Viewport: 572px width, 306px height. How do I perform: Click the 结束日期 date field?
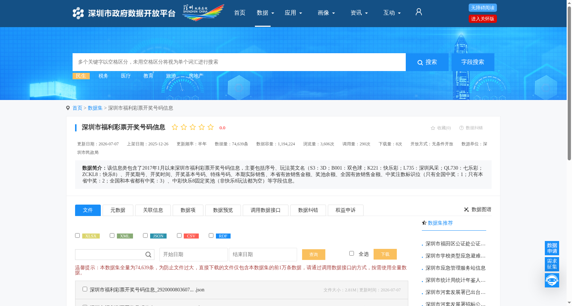pyautogui.click(x=263, y=255)
